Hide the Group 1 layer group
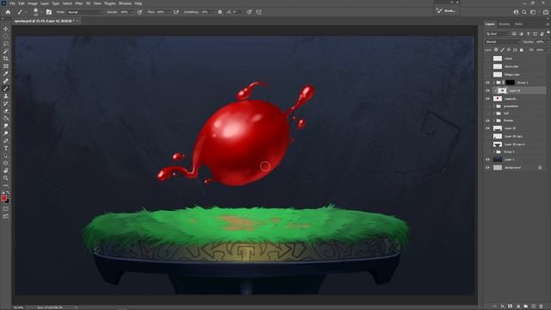Image resolution: width=551 pixels, height=310 pixels. 487,83
